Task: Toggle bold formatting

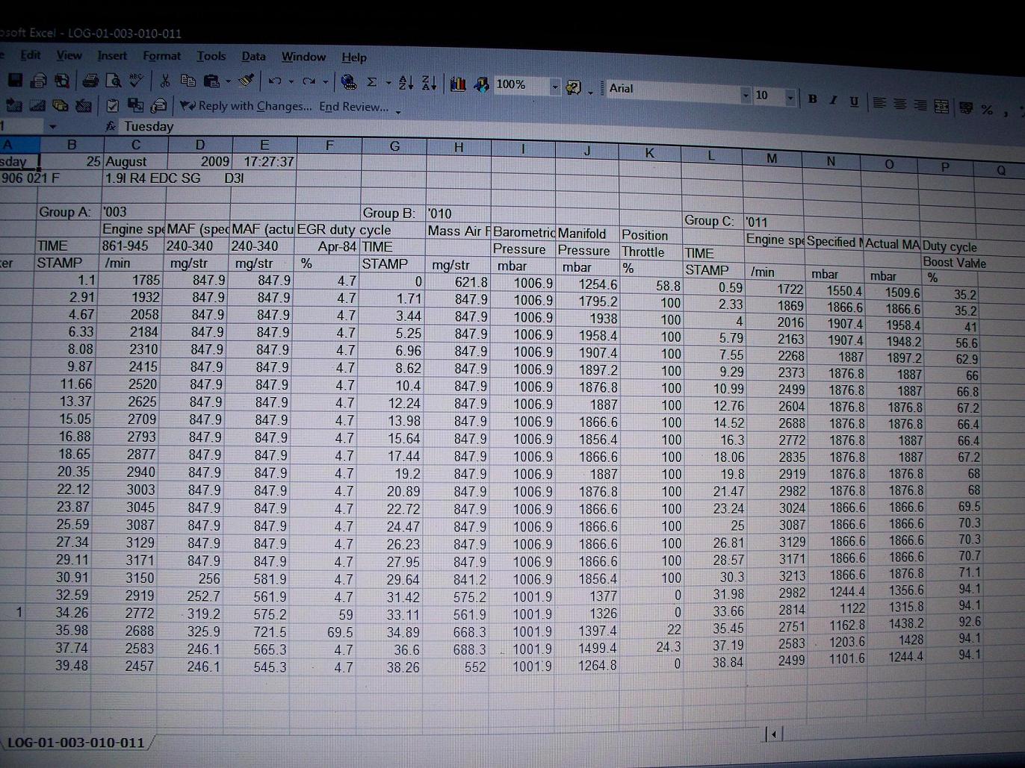Action: tap(812, 99)
